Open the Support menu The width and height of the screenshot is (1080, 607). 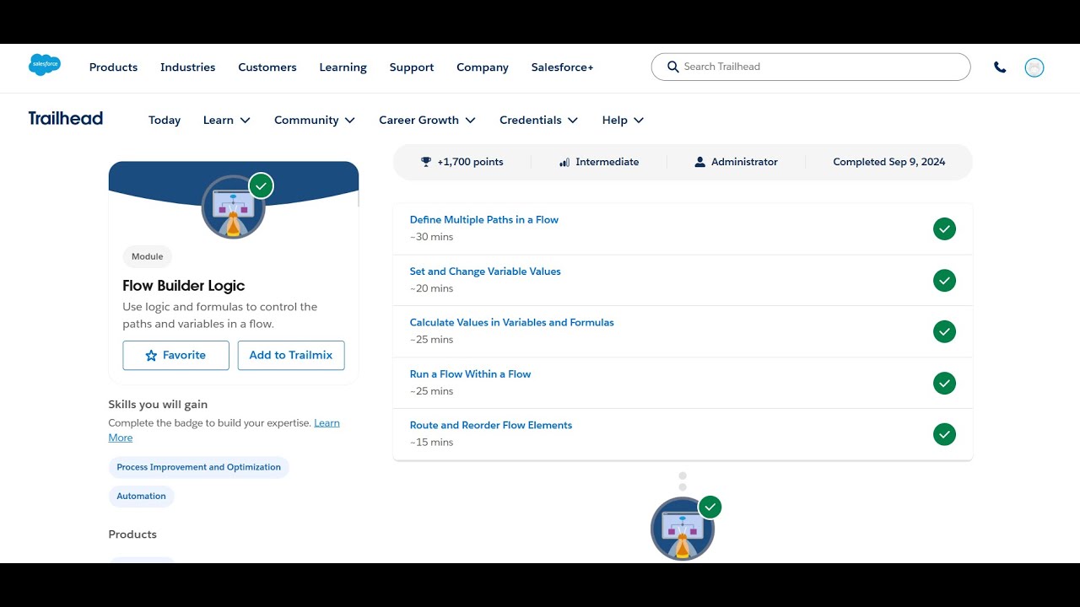pyautogui.click(x=412, y=67)
